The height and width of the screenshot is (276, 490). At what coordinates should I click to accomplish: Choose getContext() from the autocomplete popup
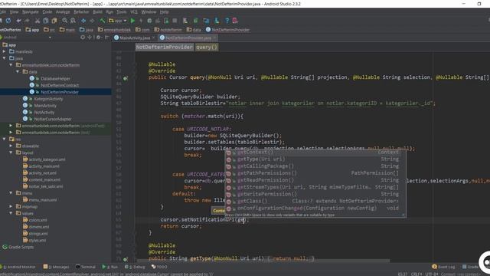coord(315,153)
